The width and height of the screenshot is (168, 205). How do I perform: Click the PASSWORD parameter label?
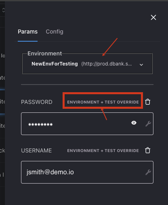click(x=37, y=102)
